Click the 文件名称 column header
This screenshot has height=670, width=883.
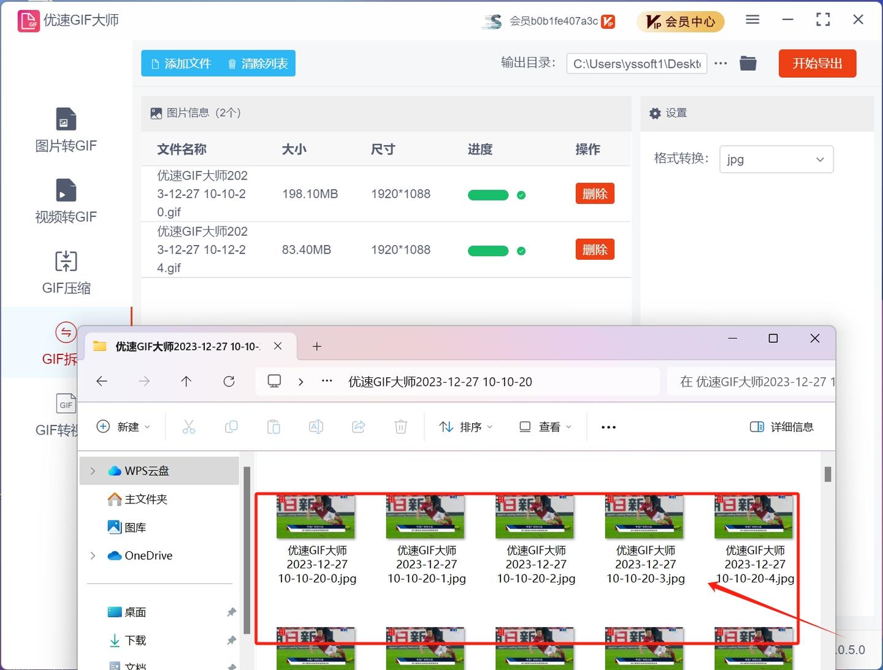tap(182, 149)
